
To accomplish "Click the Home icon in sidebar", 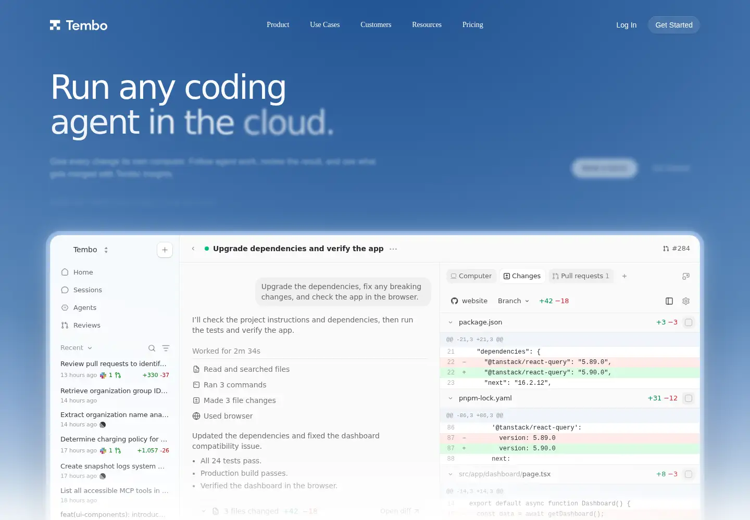I will pos(65,272).
